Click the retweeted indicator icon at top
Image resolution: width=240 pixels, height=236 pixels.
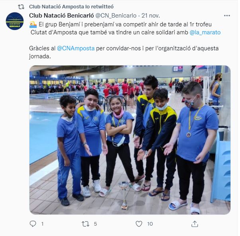21,7
